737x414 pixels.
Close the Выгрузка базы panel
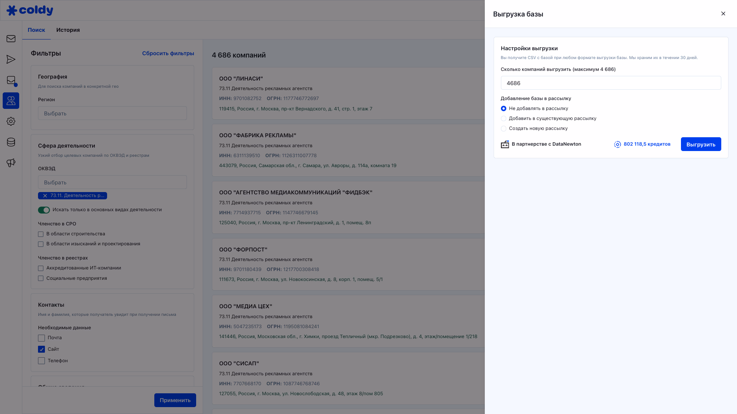723,14
